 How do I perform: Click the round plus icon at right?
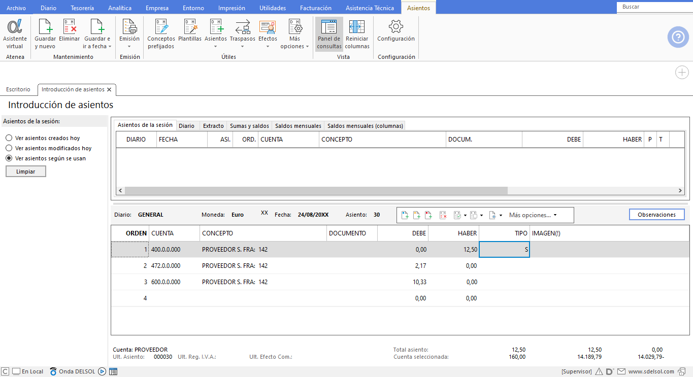(x=682, y=73)
